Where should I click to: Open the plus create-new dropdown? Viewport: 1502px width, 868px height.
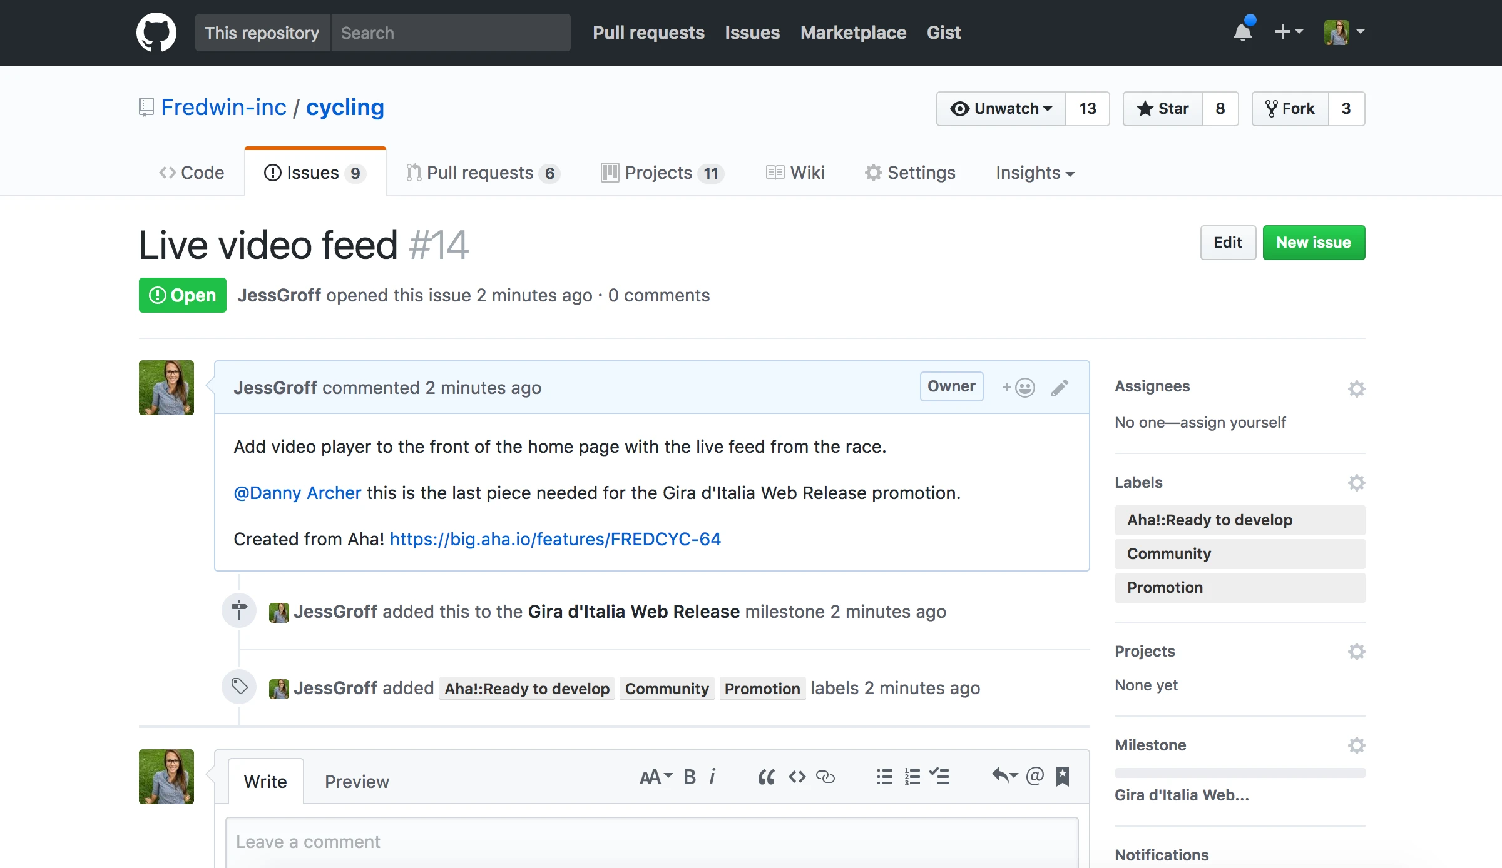tap(1289, 32)
